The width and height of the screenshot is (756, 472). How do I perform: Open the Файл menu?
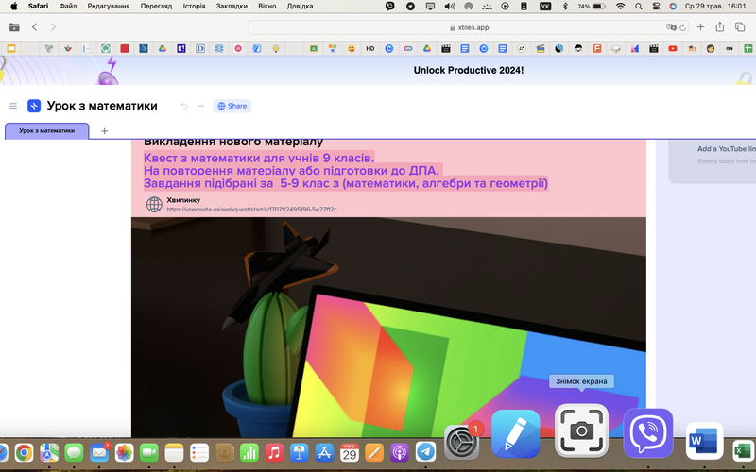(67, 7)
